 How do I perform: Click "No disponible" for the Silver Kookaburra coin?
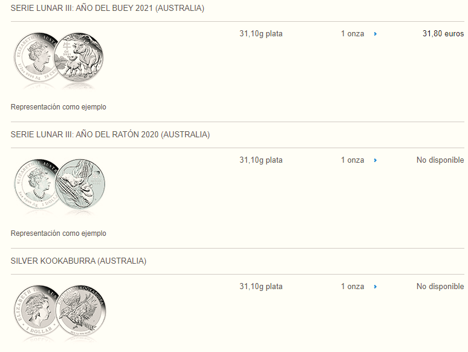tap(440, 287)
